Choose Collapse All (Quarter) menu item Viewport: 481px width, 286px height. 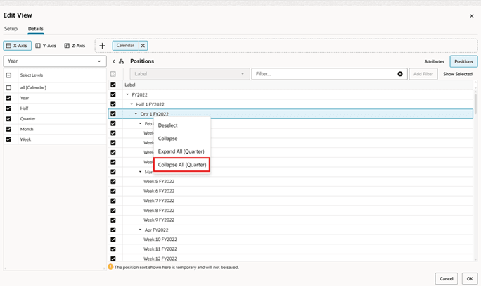pyautogui.click(x=182, y=165)
